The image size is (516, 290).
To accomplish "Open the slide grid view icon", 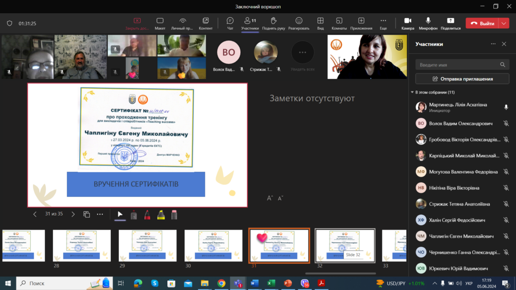I will [x=87, y=214].
